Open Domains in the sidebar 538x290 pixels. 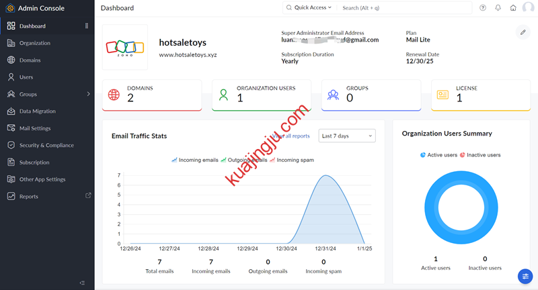[30, 60]
